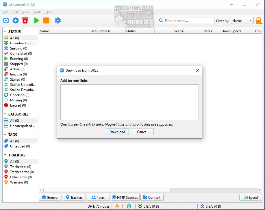Click the Download button in dialog
Image resolution: width=265 pixels, height=210 pixels.
click(117, 132)
